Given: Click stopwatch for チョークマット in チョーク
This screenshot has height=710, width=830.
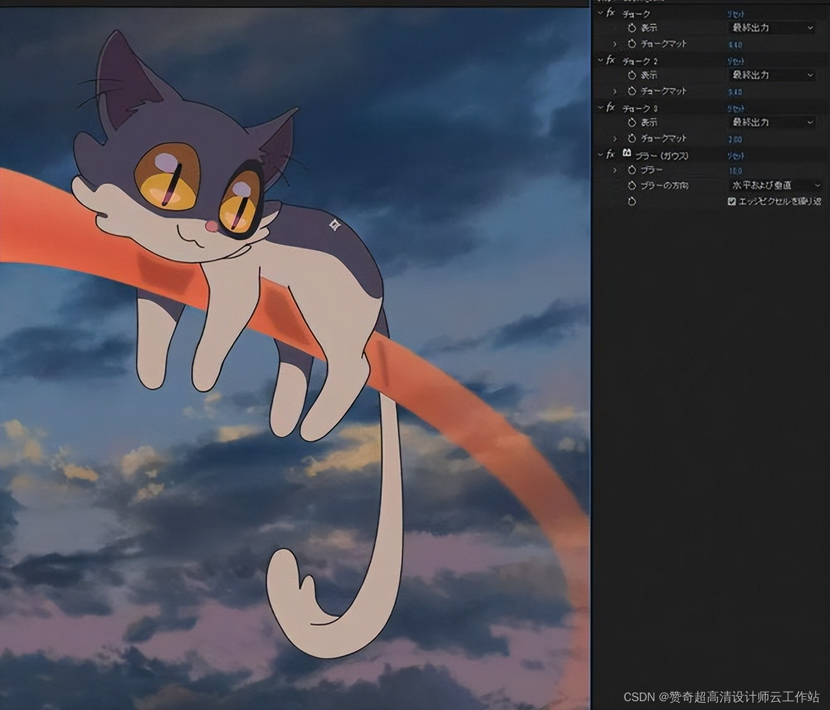Looking at the screenshot, I should point(632,44).
